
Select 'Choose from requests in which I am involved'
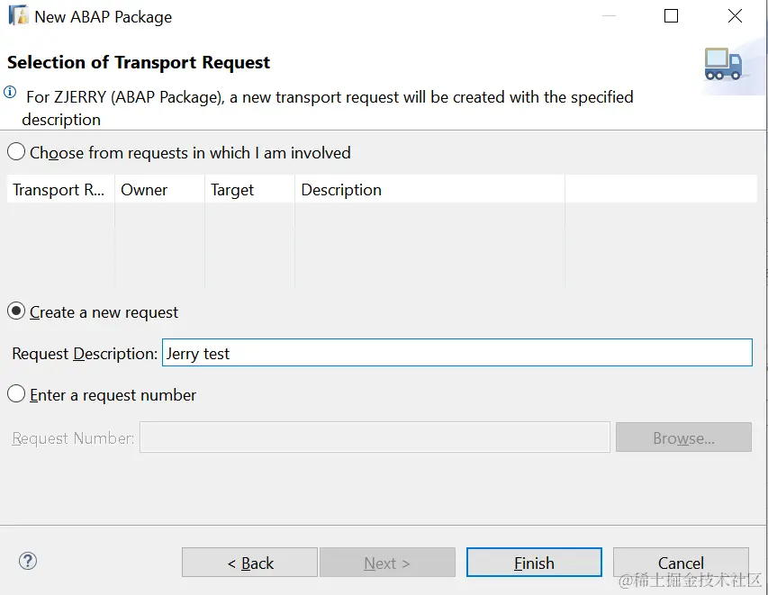(x=16, y=152)
